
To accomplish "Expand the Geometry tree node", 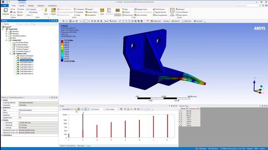I will tap(7, 32).
